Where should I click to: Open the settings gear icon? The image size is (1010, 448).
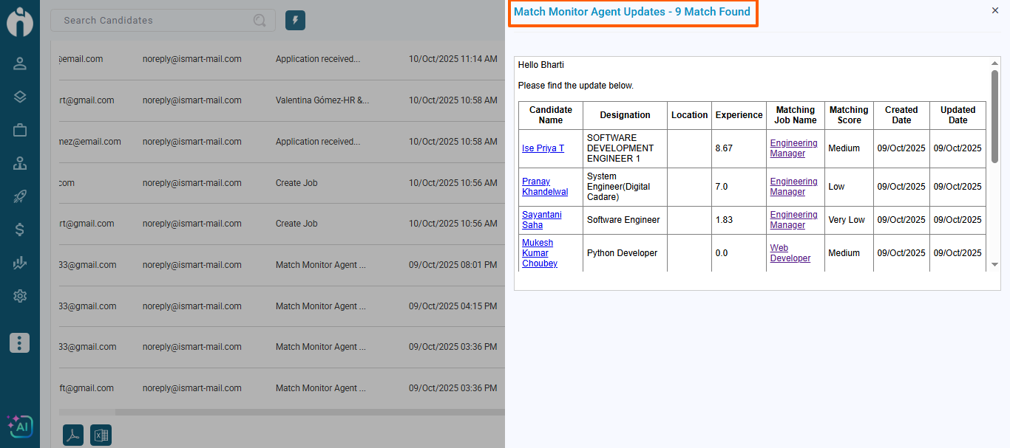coord(20,296)
